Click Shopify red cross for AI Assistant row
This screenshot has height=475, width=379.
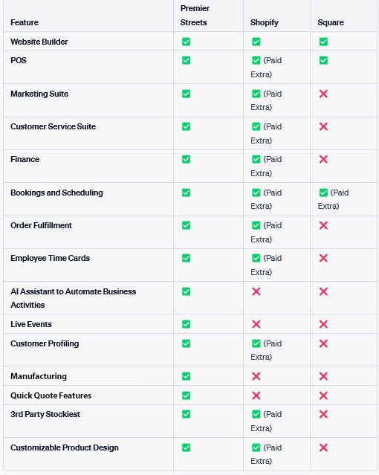(x=256, y=291)
